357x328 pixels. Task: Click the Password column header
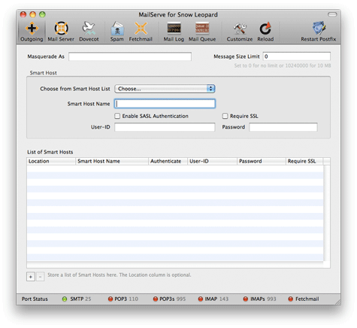pyautogui.click(x=262, y=161)
